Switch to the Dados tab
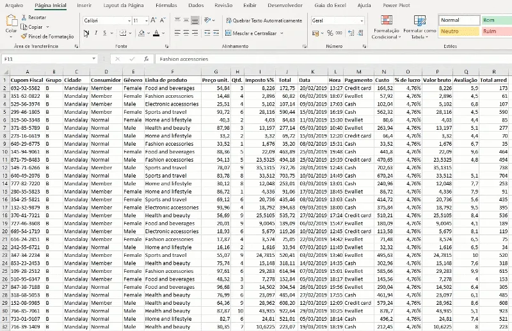The height and width of the screenshot is (331, 512). pyautogui.click(x=196, y=5)
